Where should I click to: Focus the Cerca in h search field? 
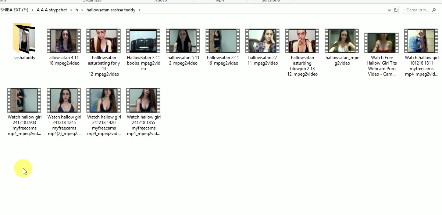coord(417,10)
